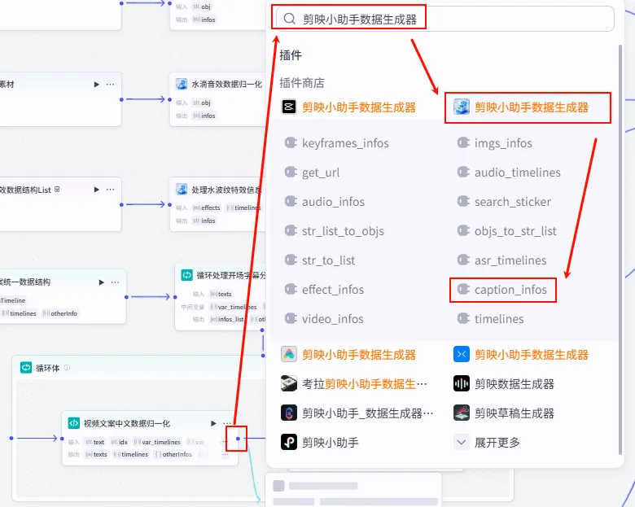Click the code icon on 视频文案中文数据归一化 node
Viewport: 635px width, 507px height.
tap(74, 423)
